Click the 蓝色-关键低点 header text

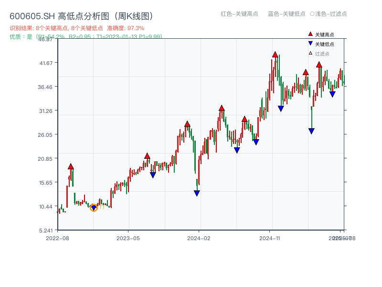pos(286,14)
